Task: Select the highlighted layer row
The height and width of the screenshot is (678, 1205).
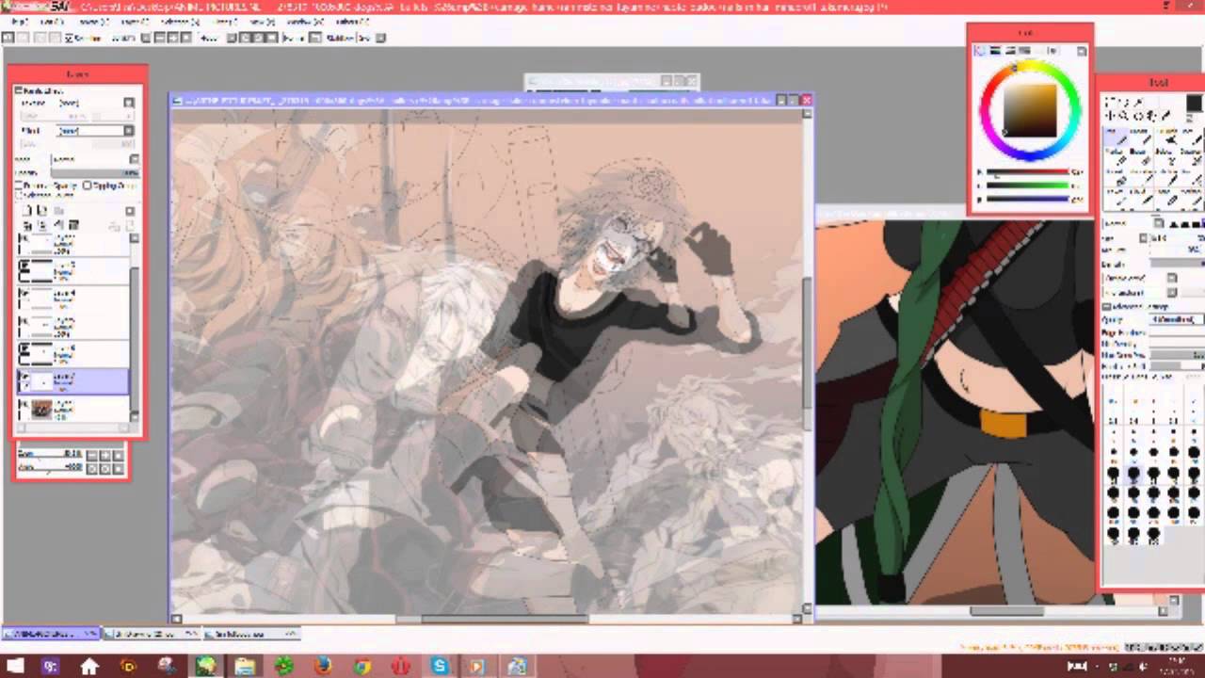Action: pyautogui.click(x=73, y=381)
